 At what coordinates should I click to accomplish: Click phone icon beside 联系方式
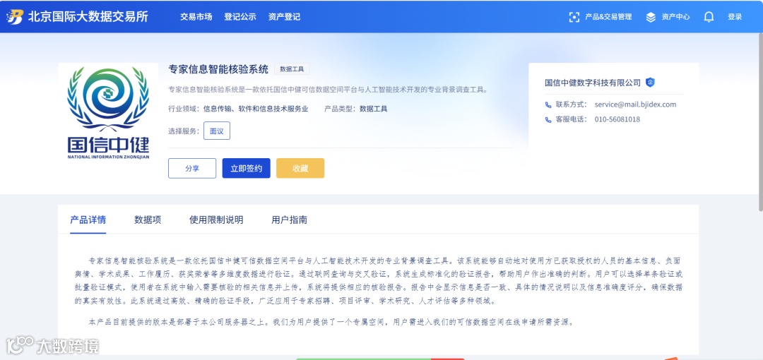tap(548, 104)
